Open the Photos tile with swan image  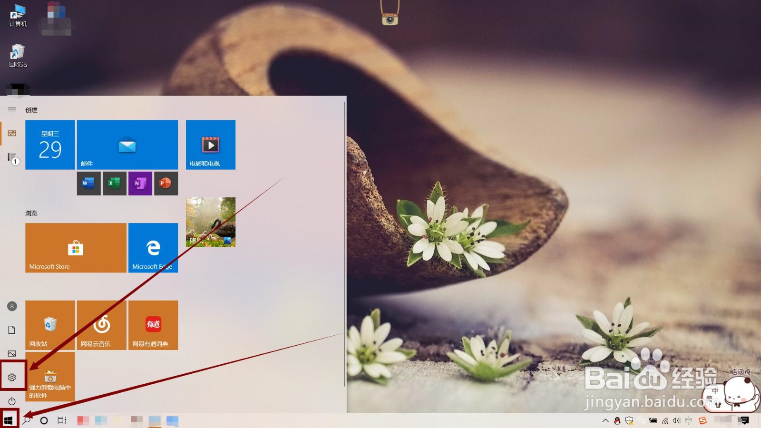pos(211,222)
